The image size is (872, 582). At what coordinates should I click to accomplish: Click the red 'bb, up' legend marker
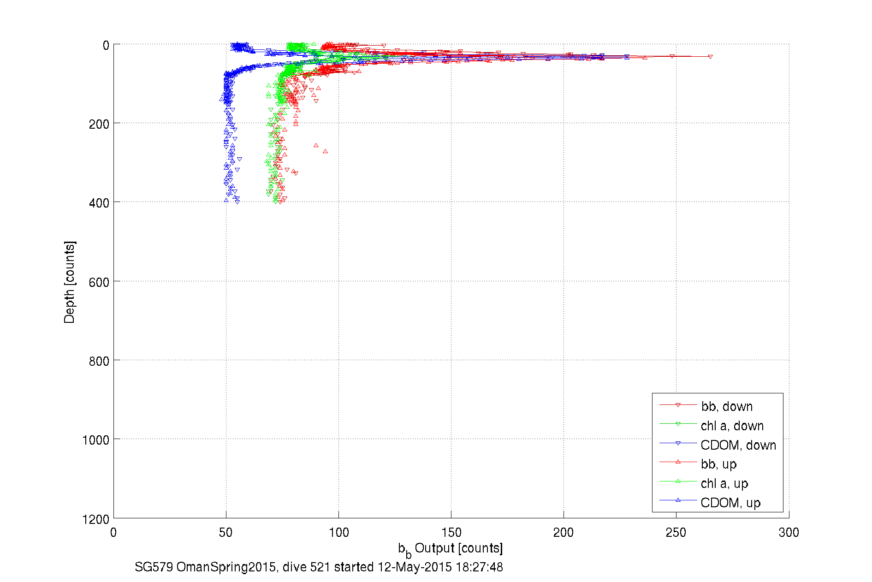click(678, 462)
